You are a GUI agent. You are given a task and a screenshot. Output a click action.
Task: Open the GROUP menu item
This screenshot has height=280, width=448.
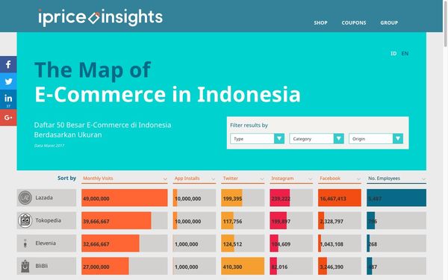(389, 23)
